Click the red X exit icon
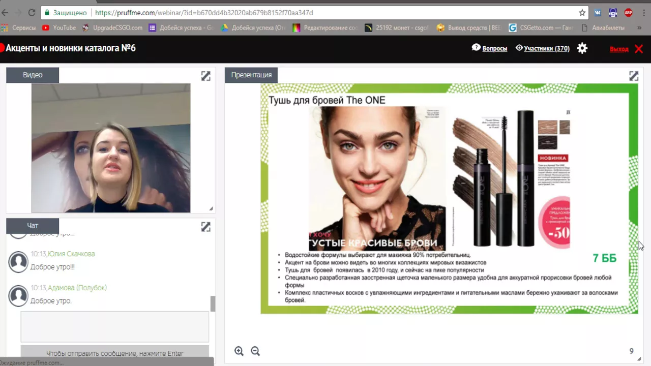 click(639, 49)
